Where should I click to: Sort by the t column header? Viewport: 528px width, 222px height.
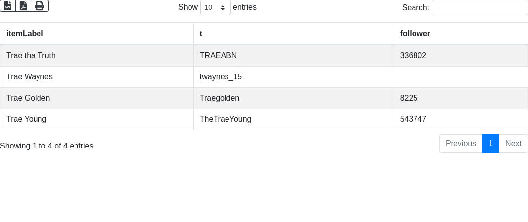201,34
